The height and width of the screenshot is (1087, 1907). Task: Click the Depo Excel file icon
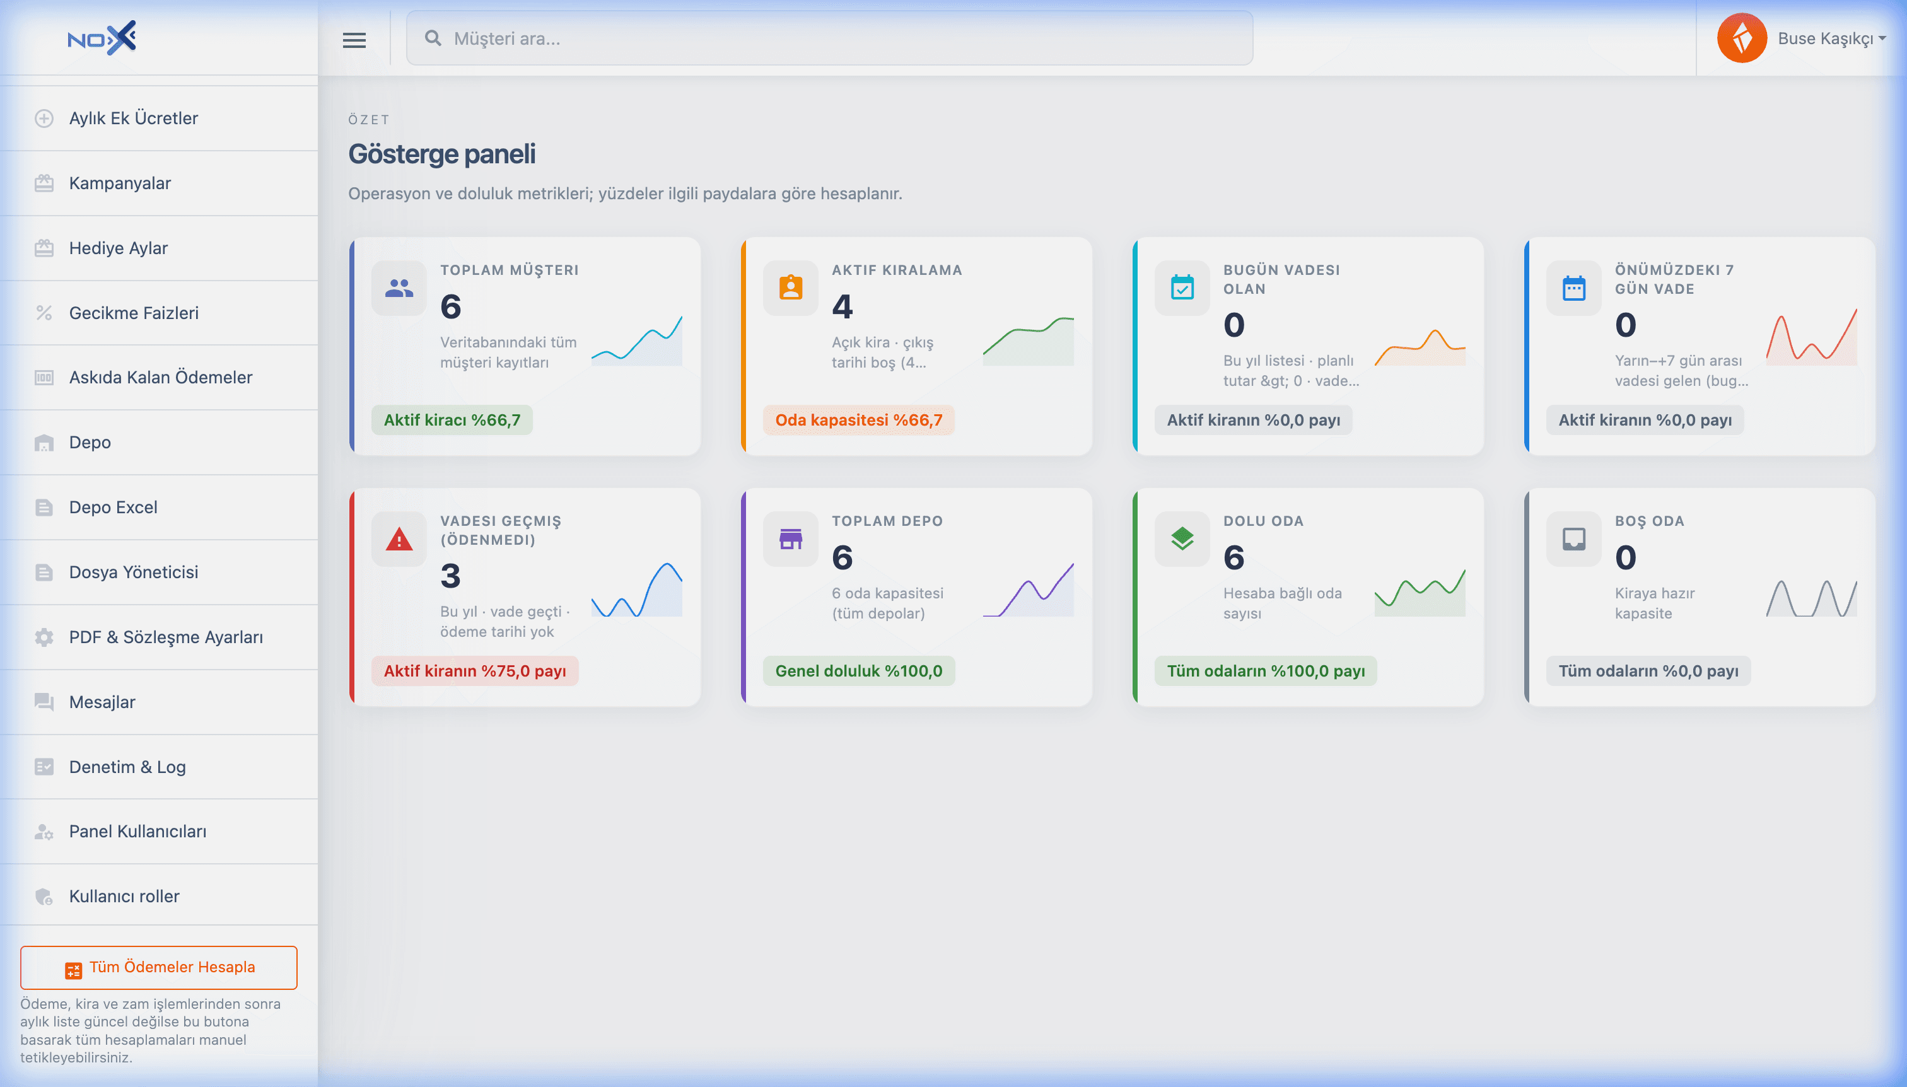44,507
